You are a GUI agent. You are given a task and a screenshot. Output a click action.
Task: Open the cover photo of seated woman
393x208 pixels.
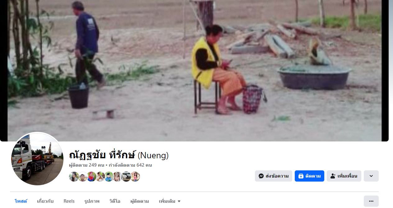(x=194, y=71)
